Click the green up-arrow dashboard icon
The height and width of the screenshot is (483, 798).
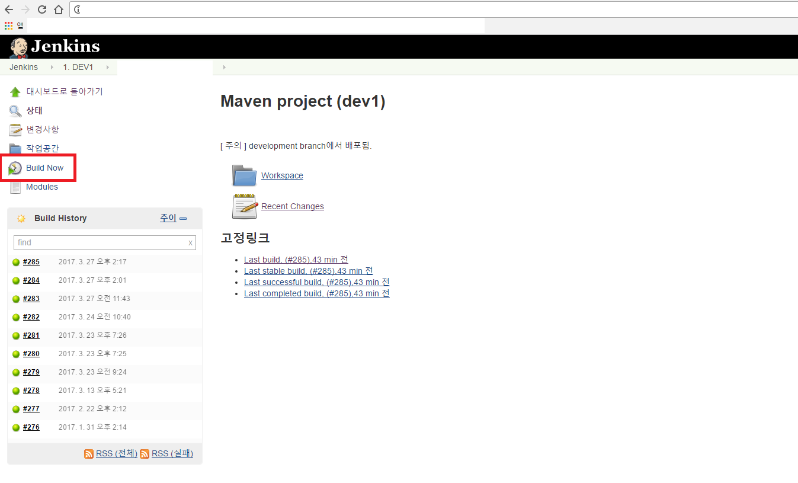pyautogui.click(x=15, y=92)
